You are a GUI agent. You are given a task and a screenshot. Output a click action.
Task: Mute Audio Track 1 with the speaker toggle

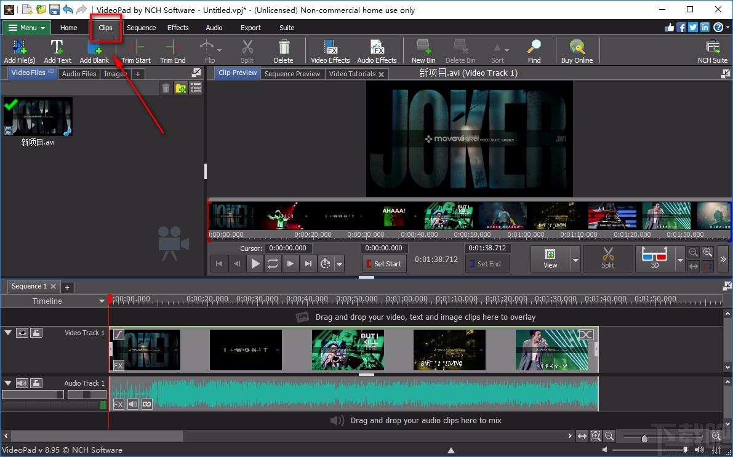click(22, 383)
